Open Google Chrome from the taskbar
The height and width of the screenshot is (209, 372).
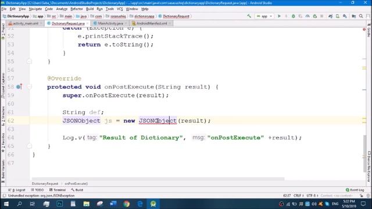(127, 204)
